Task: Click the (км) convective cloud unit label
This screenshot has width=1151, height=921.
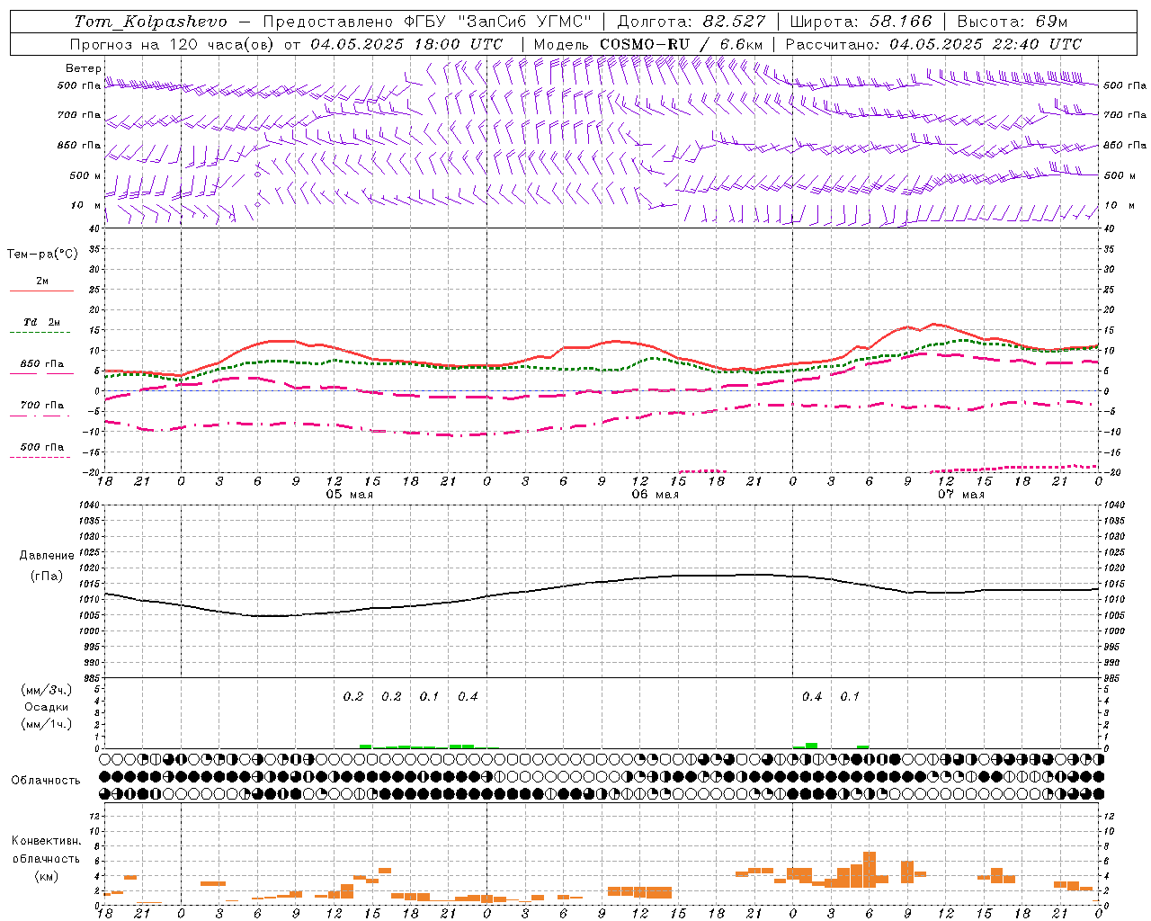Action: [x=47, y=875]
